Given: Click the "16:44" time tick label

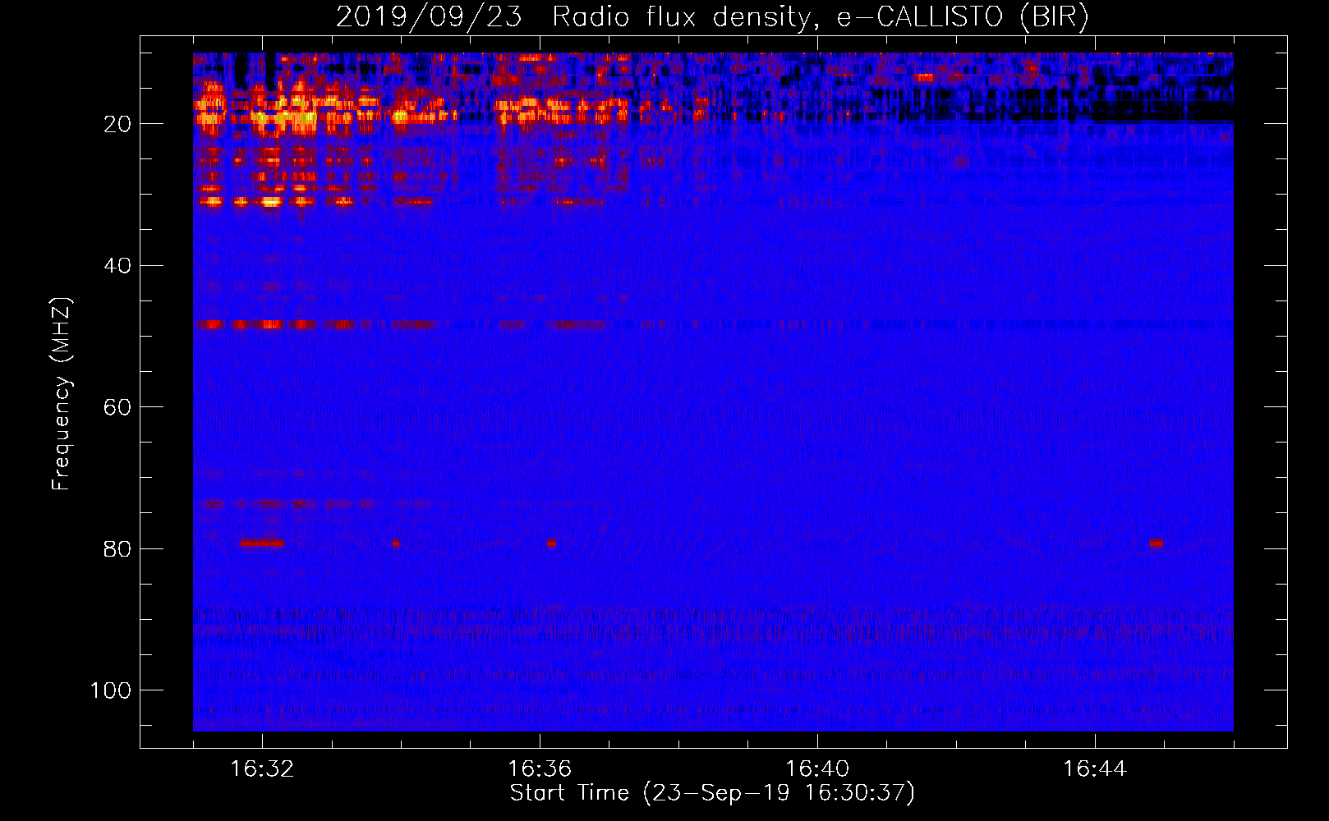Looking at the screenshot, I should coord(1095,769).
